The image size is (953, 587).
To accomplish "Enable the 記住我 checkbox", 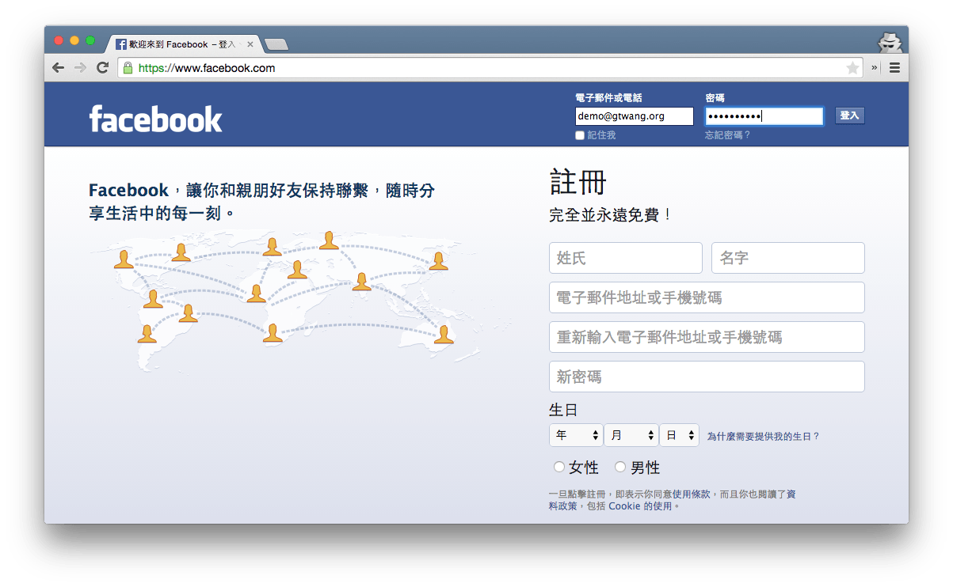I will tap(579, 134).
